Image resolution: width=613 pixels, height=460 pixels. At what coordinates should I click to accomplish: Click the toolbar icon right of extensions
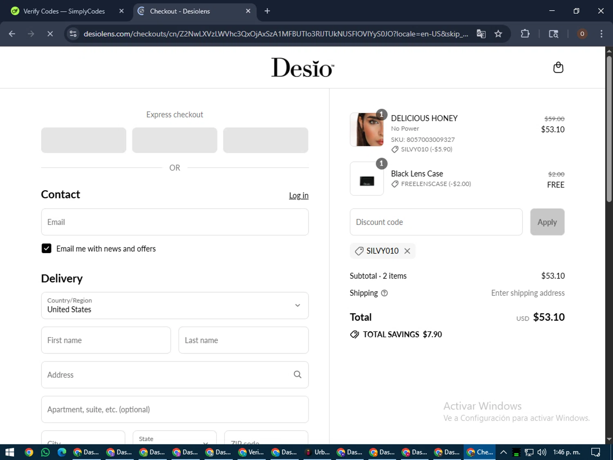pos(553,34)
